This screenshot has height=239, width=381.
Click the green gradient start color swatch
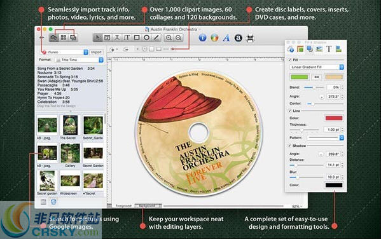pos(300,77)
